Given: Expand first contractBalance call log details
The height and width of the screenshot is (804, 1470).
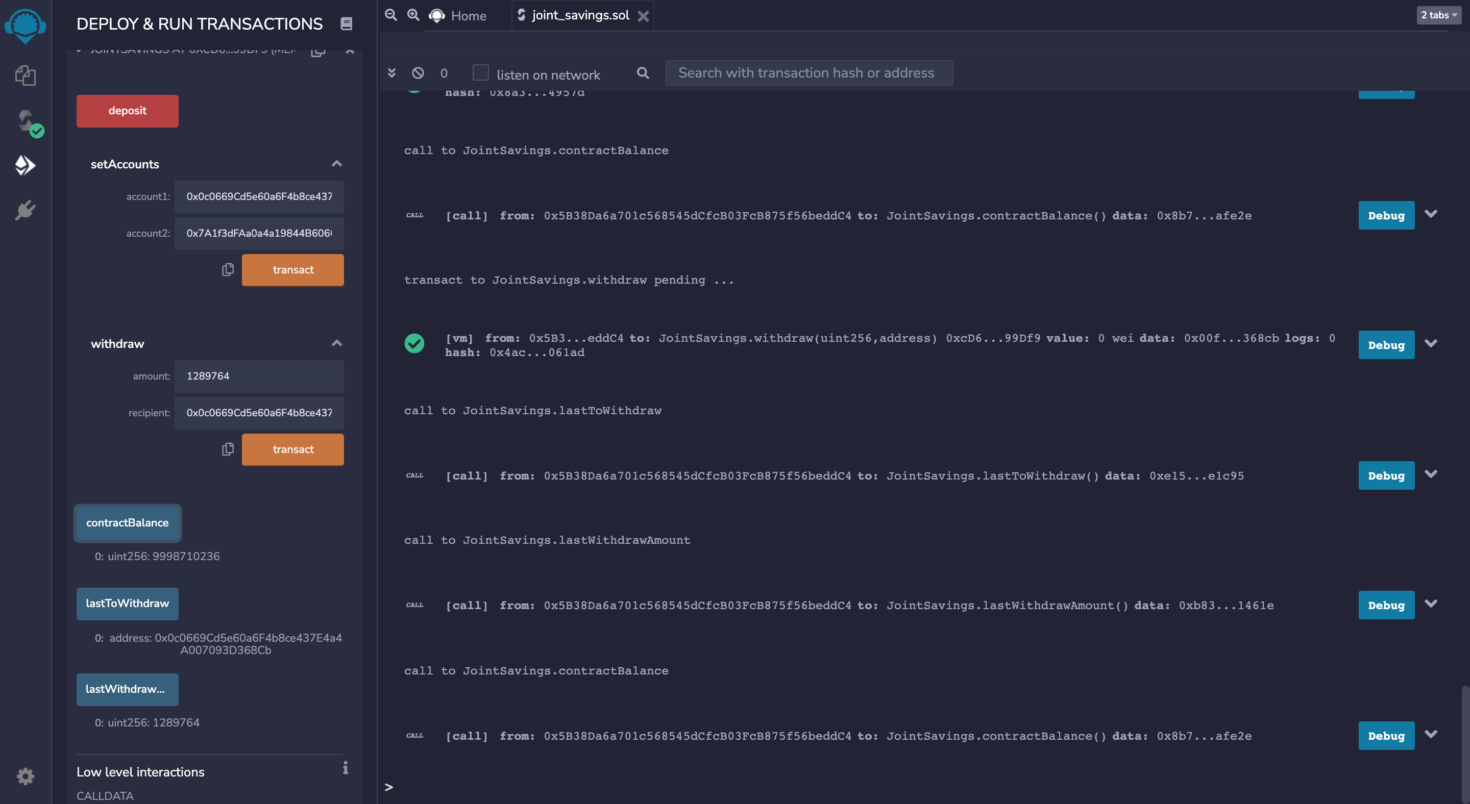Looking at the screenshot, I should click(1431, 214).
